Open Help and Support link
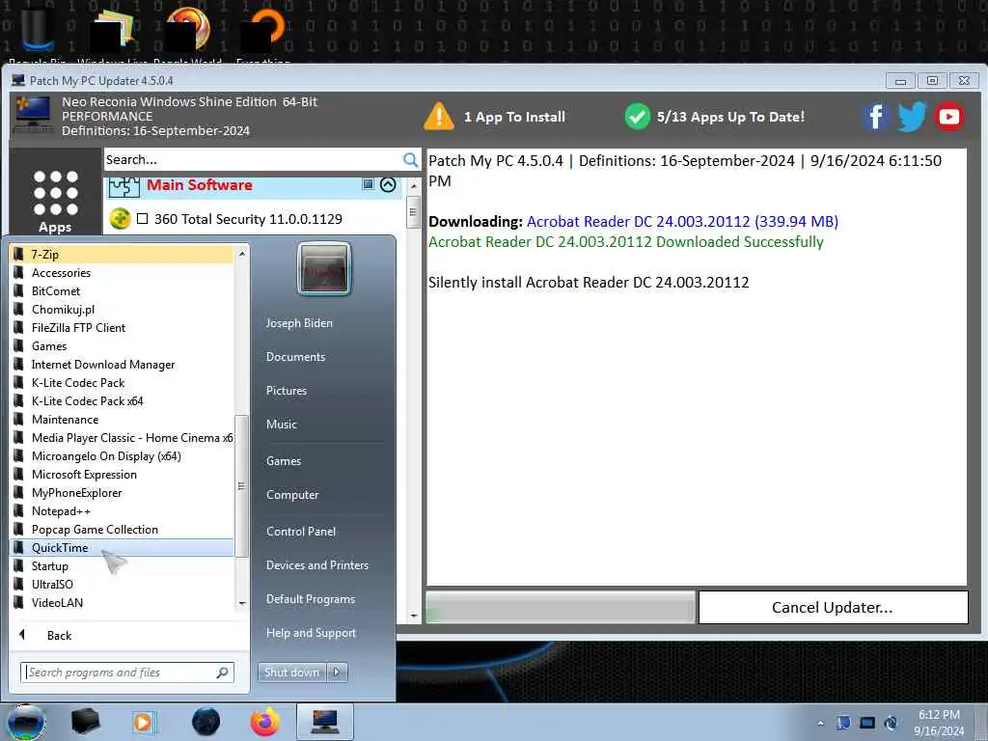The width and height of the screenshot is (988, 741). click(x=311, y=633)
